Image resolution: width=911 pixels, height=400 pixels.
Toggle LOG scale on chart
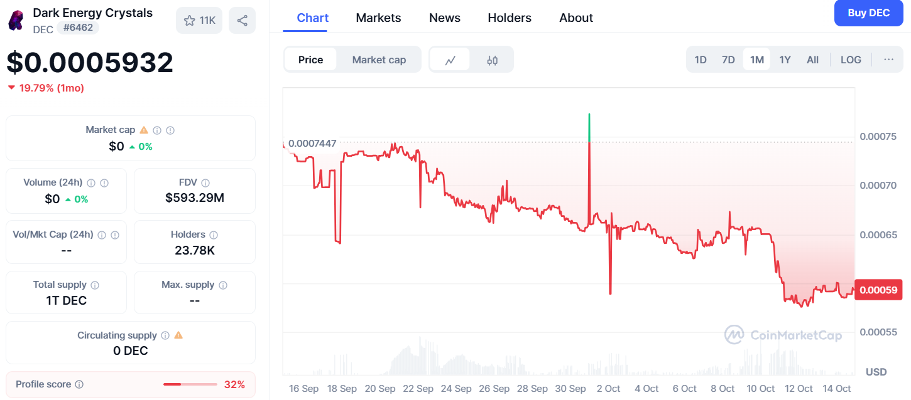851,60
